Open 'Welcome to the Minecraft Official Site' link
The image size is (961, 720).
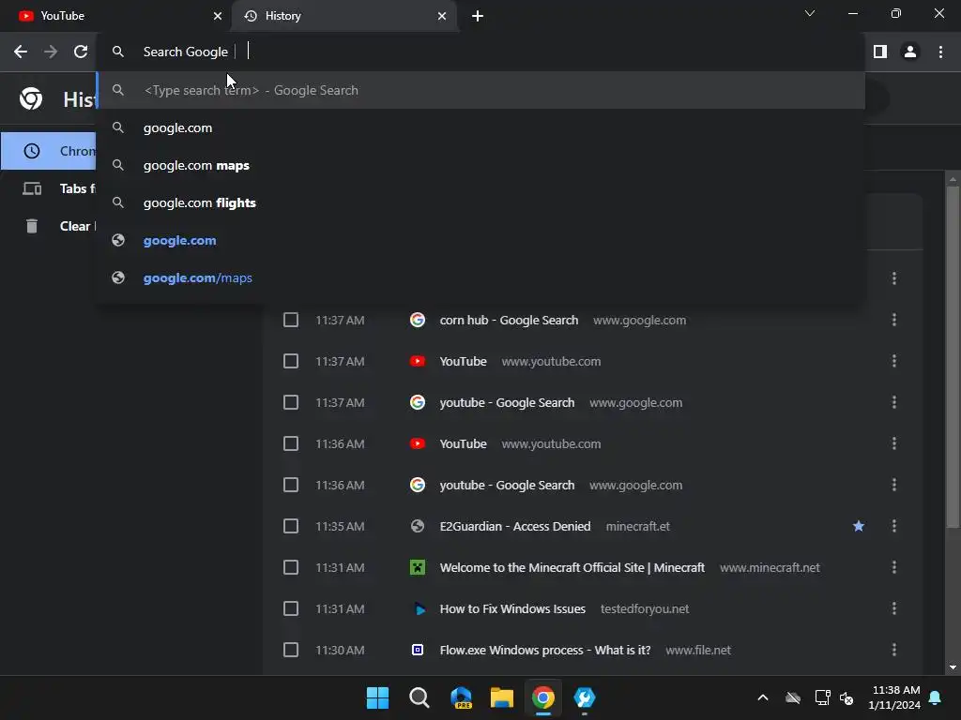coord(572,567)
